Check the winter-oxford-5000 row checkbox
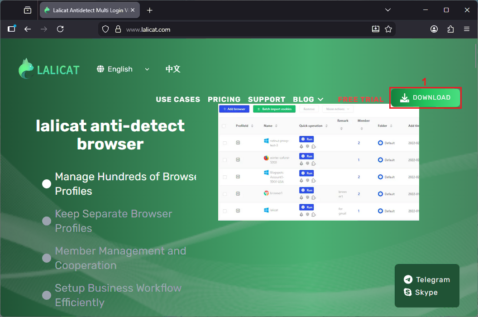Viewport: 478px width, 317px height. (x=225, y=160)
